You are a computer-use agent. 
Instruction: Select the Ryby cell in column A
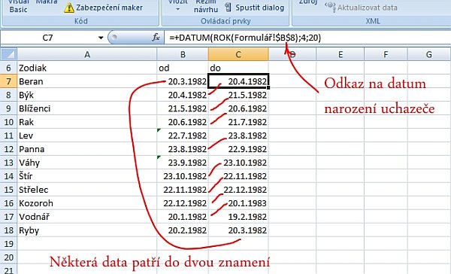pyautogui.click(x=87, y=230)
